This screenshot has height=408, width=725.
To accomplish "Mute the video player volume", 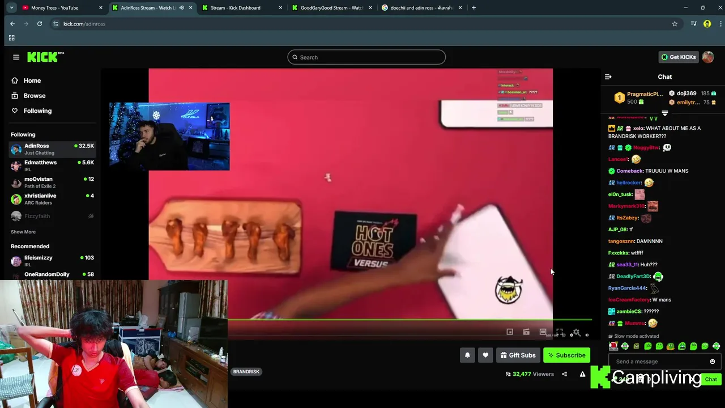I will tap(587, 335).
